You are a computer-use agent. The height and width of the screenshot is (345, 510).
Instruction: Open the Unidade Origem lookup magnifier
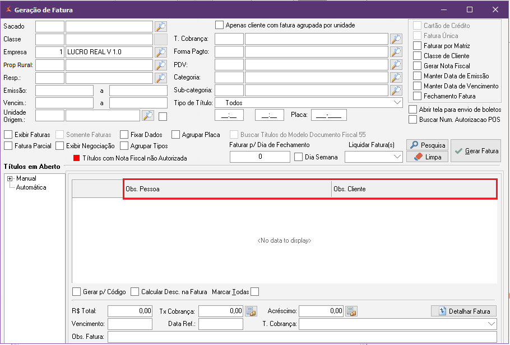tap(148, 116)
